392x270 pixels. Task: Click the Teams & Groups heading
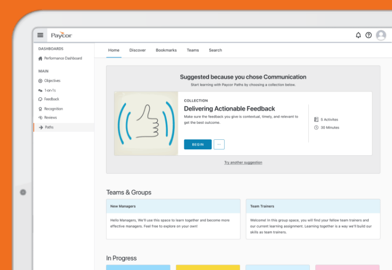[x=129, y=192]
